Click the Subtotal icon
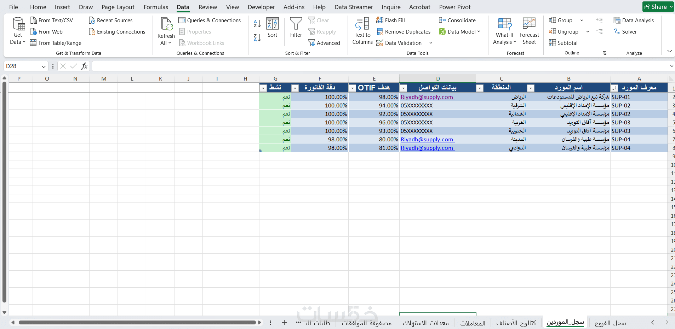Viewport: 675px width, 329px height. click(552, 43)
